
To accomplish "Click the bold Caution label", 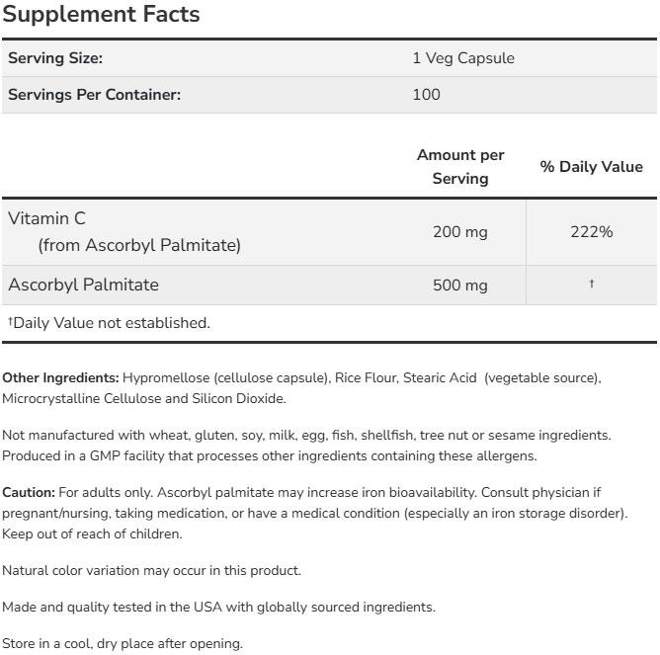I will 29,492.
